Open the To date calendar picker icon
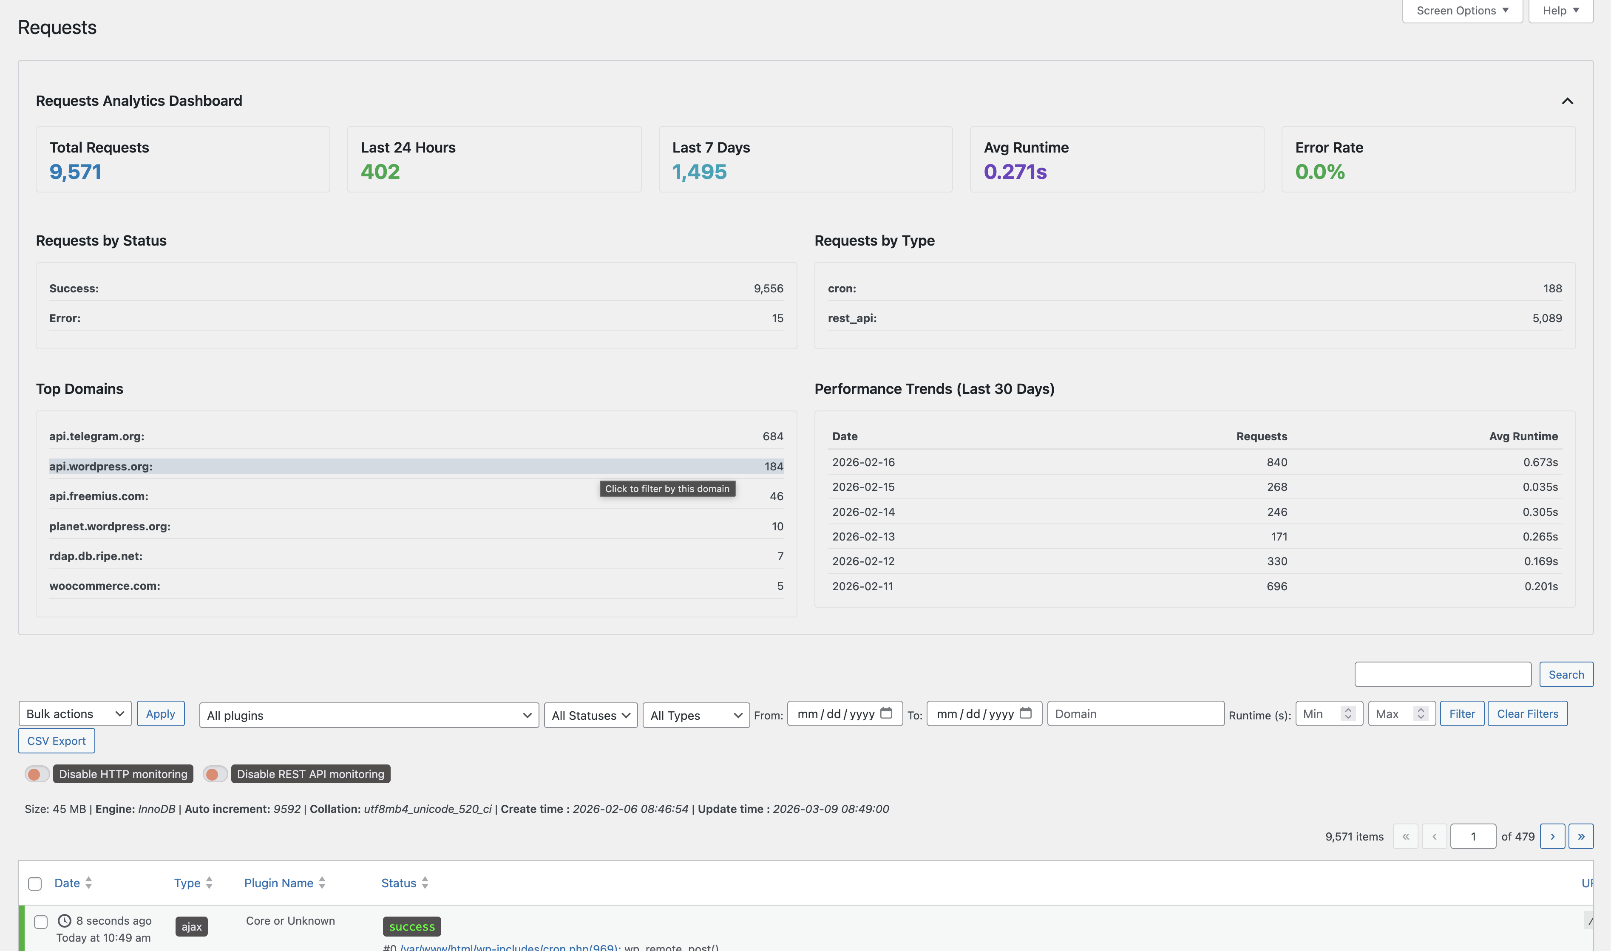The height and width of the screenshot is (951, 1611). (1025, 713)
